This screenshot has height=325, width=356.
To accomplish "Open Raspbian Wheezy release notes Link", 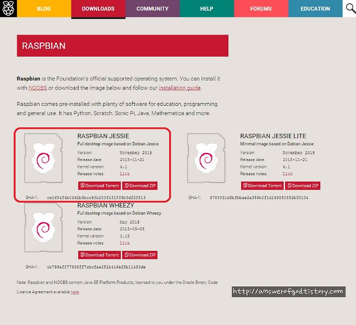I will [x=125, y=243].
